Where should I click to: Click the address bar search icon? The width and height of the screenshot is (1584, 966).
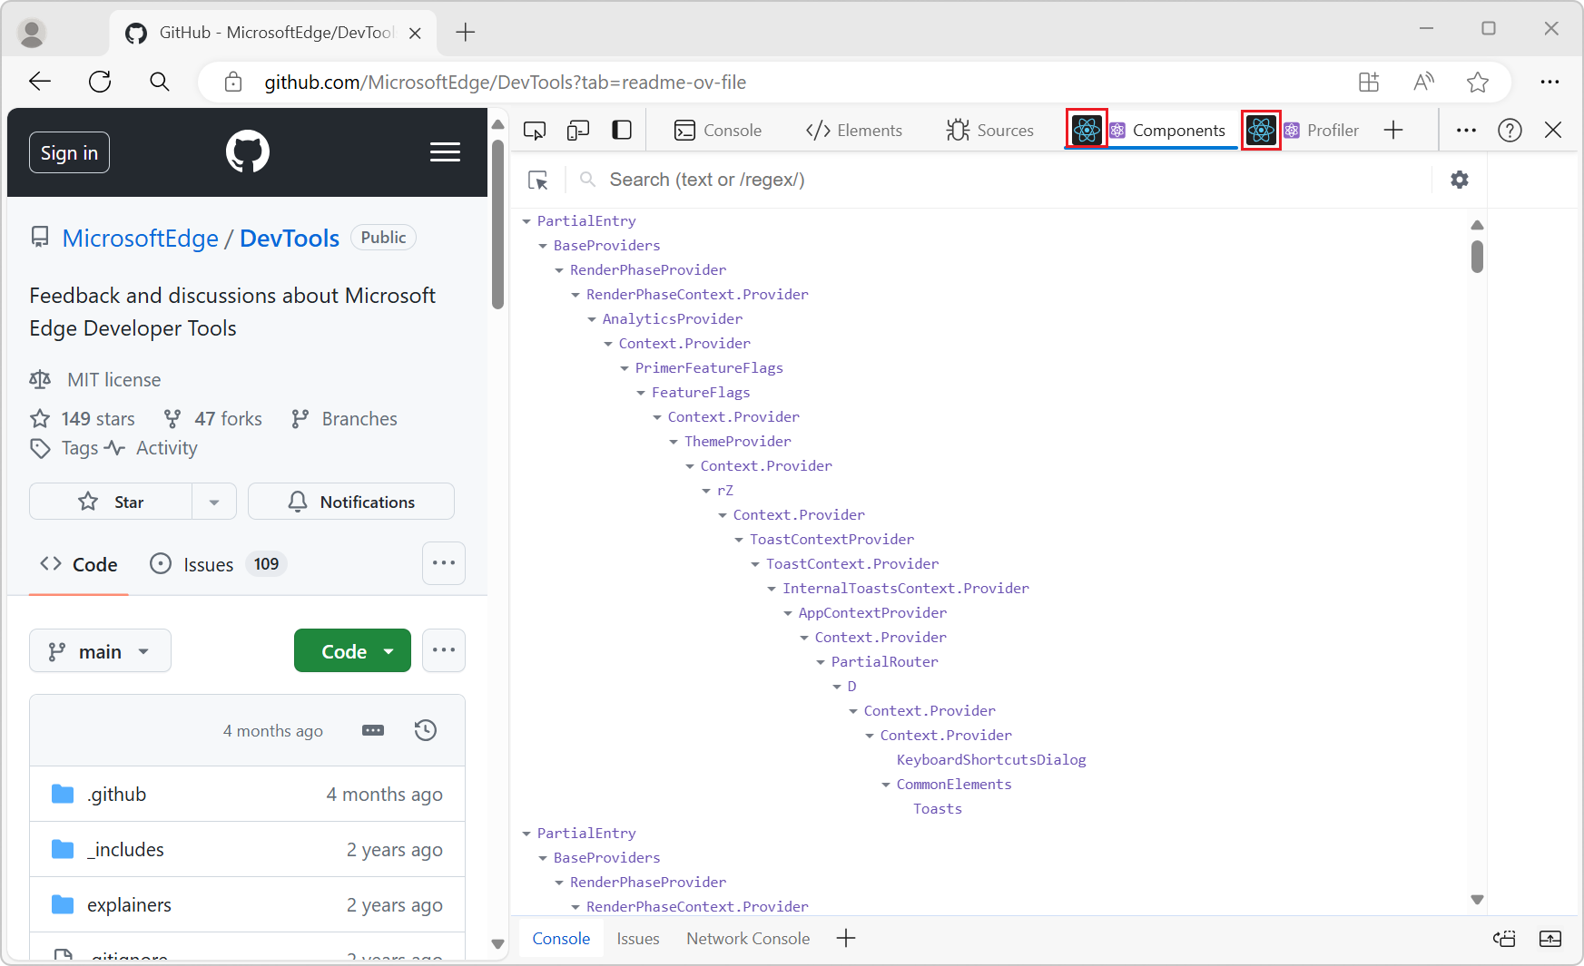160,82
